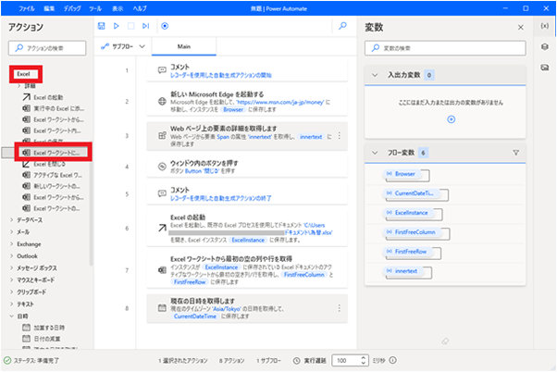Click the アクションの検索 search field
This screenshot has width=557, height=372.
pos(47,48)
